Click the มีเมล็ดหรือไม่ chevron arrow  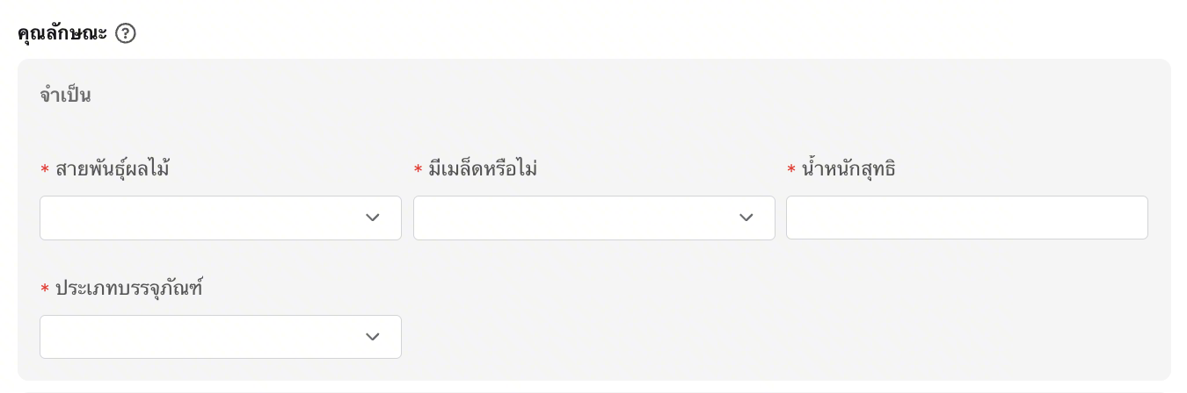746,218
